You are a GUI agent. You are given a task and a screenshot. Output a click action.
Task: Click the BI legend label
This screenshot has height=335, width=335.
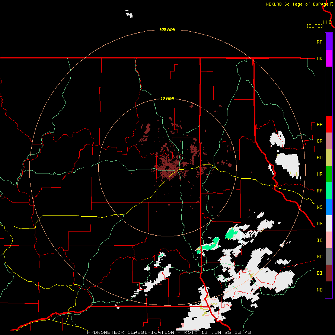tap(319, 273)
